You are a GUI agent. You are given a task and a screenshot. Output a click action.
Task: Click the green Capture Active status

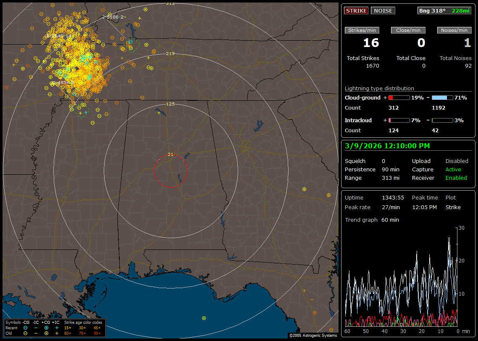coord(453,170)
